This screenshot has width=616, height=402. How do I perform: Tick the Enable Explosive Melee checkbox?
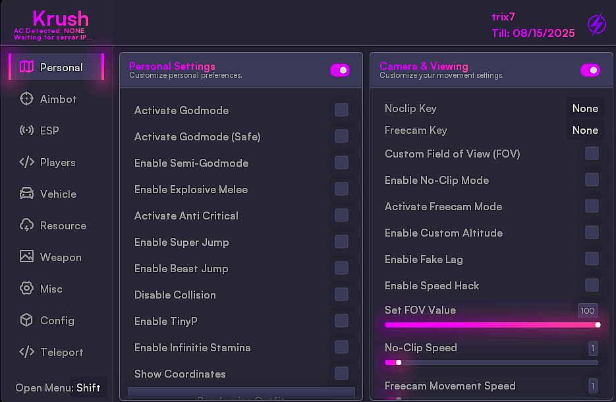pyautogui.click(x=341, y=189)
